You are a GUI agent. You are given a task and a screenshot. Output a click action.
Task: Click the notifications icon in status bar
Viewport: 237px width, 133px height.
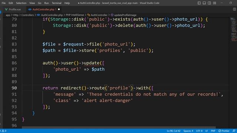[x=234, y=131]
